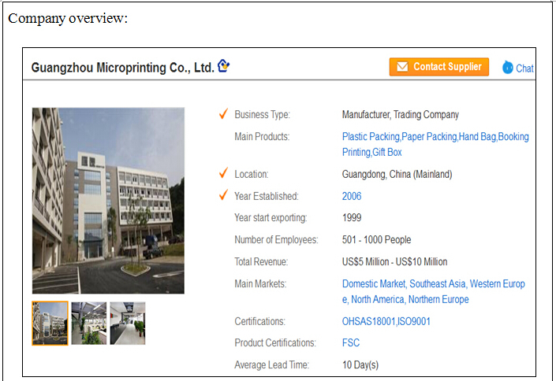The width and height of the screenshot is (556, 381).
Task: Click the verified badge icon beside company name
Action: tap(224, 66)
